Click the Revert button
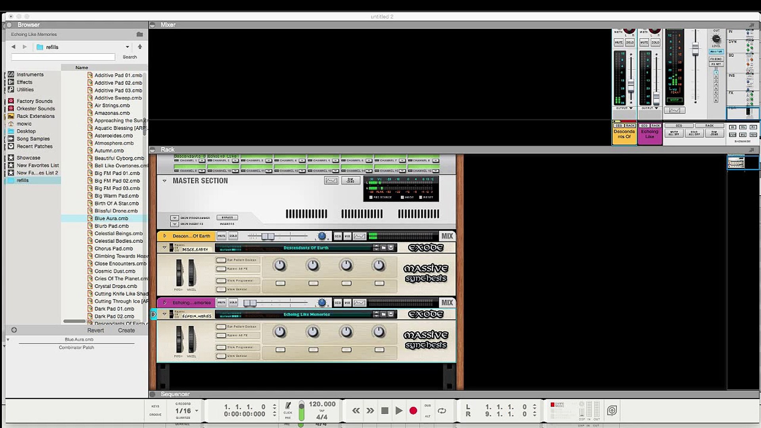The image size is (761, 428). (96, 330)
